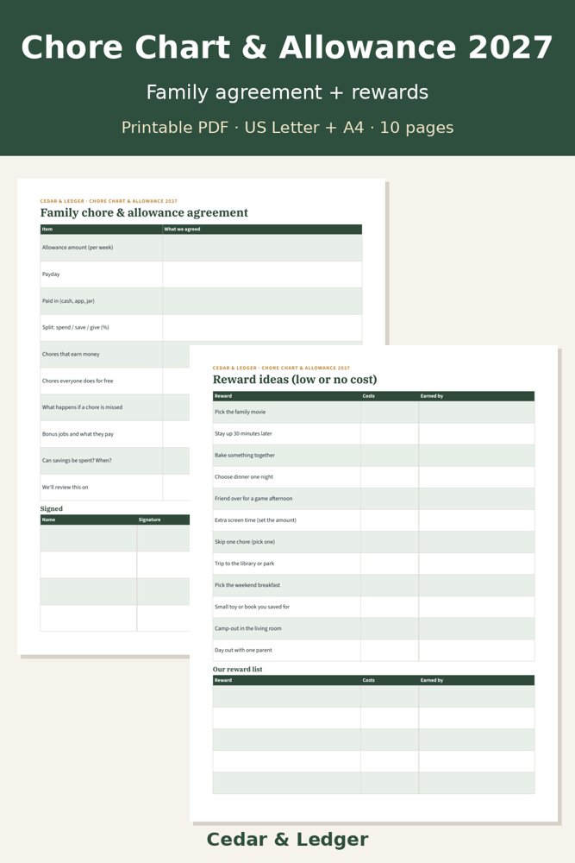Click the 'We'll review this on' row

coord(115,487)
